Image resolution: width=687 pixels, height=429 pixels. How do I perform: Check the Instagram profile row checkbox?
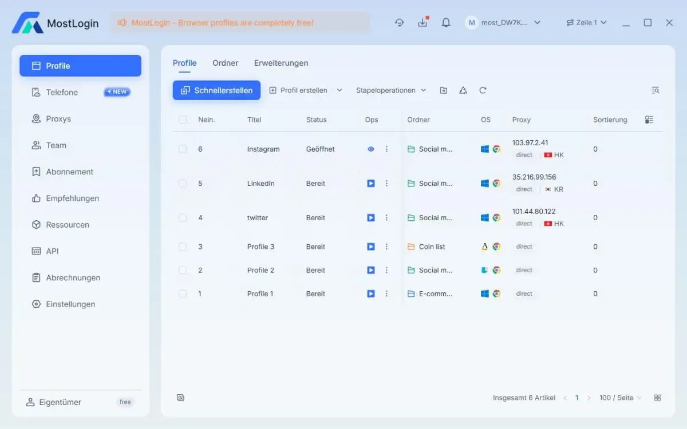pyautogui.click(x=183, y=149)
